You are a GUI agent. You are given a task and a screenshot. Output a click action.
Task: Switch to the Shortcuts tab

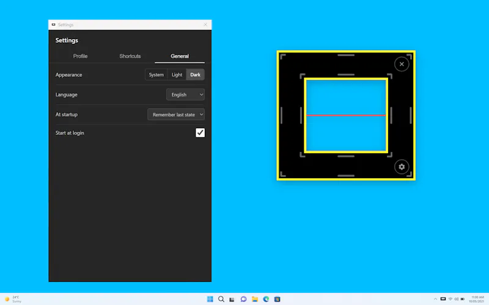click(x=130, y=56)
